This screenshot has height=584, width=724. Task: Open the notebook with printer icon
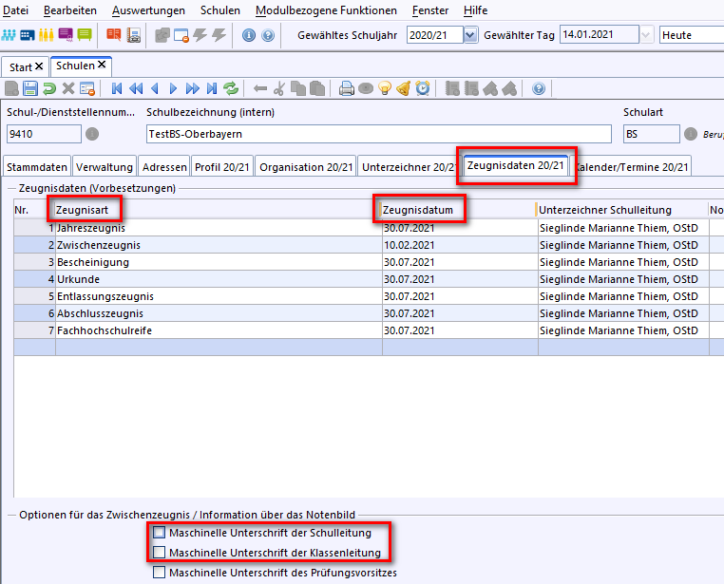coord(133,35)
